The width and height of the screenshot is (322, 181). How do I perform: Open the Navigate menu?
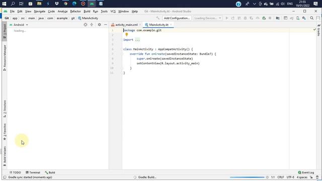40,11
